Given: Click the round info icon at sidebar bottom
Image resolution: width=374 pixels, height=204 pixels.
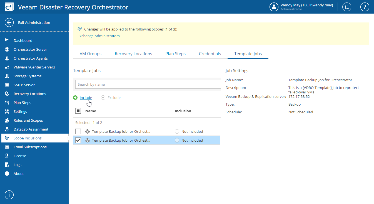Looking at the screenshot, I should coord(9,195).
